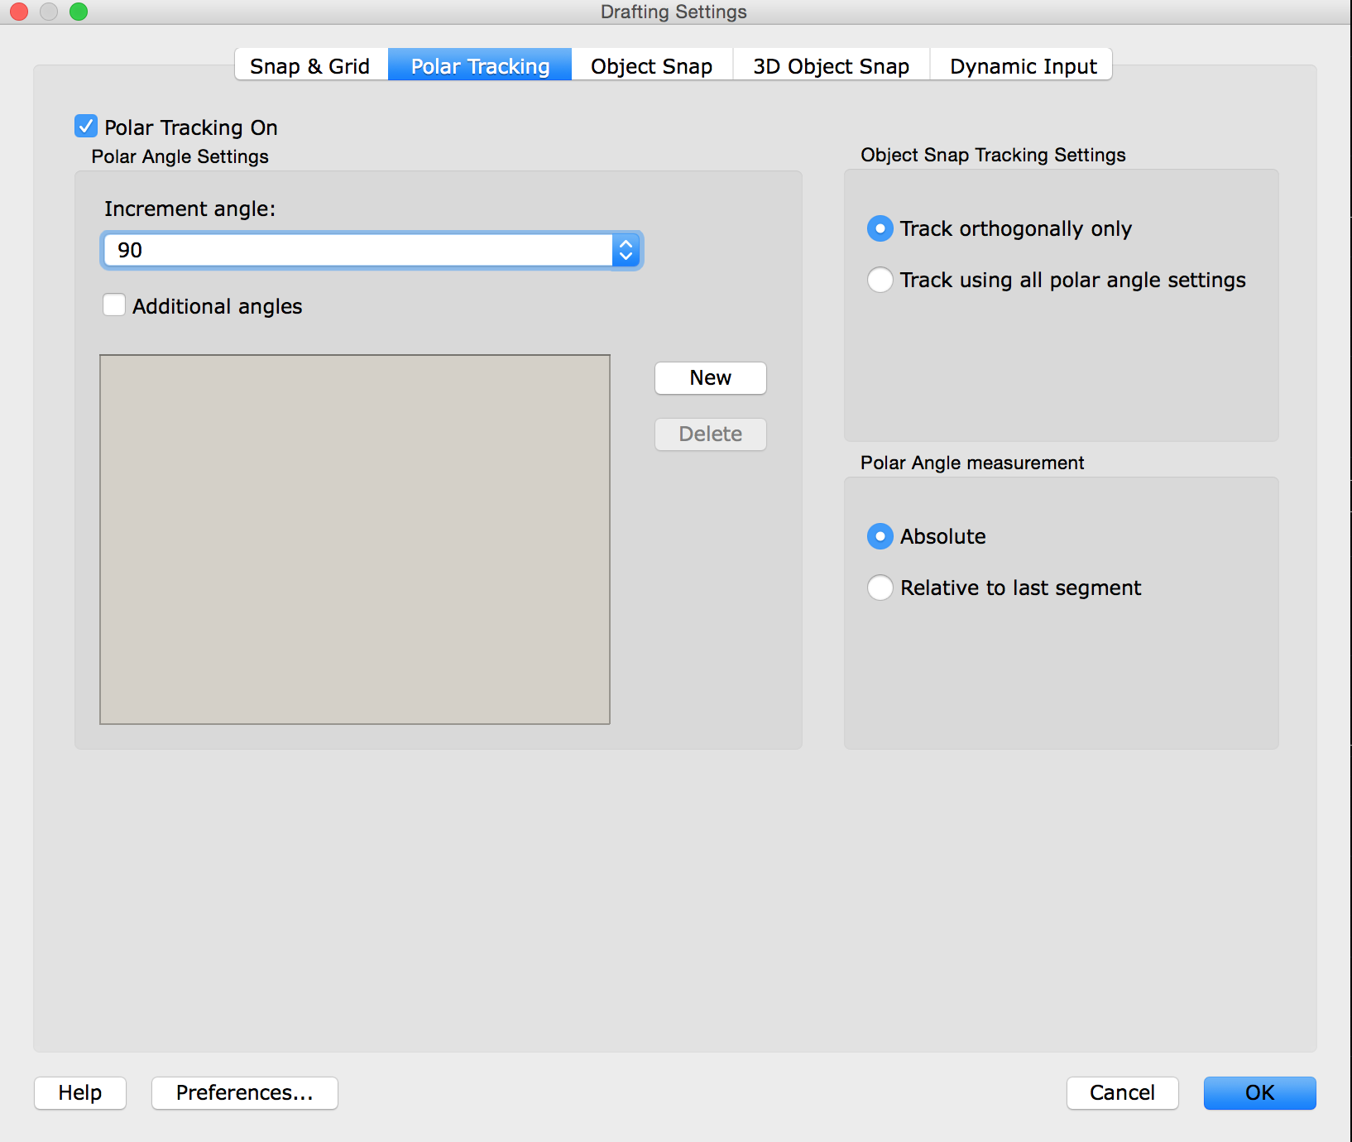The width and height of the screenshot is (1352, 1142).
Task: Cancel the Drafting Settings dialog
Action: pyautogui.click(x=1122, y=1092)
